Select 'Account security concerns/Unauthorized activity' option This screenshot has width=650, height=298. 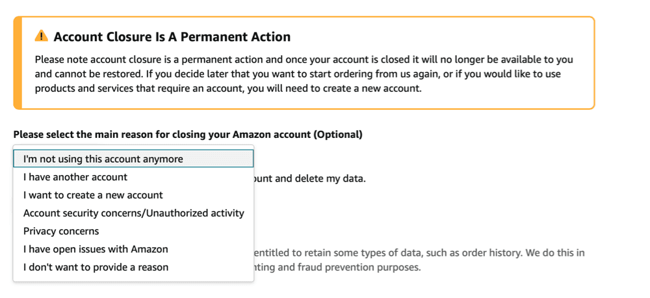[133, 213]
